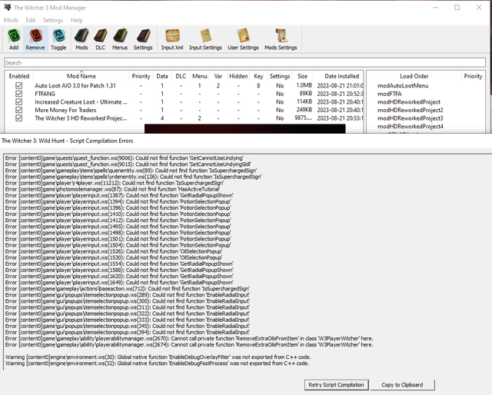492x395 pixels.
Task: Uncheck the FTFANG mod checkbox
Action: tap(18, 94)
